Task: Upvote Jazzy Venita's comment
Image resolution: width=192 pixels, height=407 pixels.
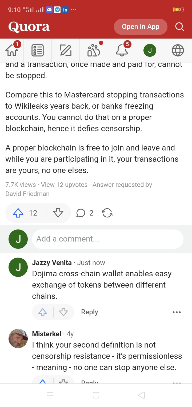Action: pyautogui.click(x=43, y=312)
